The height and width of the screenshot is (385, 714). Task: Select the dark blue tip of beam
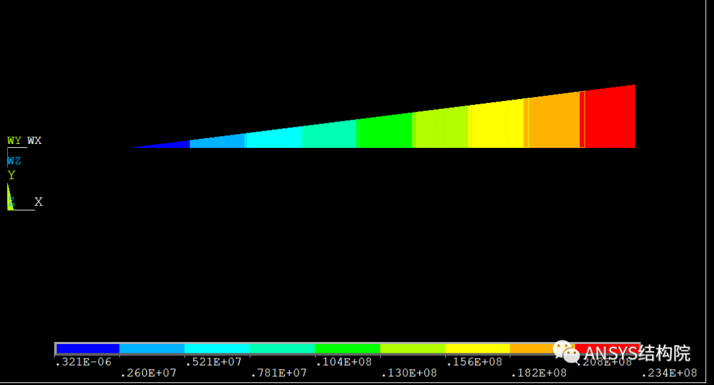pyautogui.click(x=171, y=145)
